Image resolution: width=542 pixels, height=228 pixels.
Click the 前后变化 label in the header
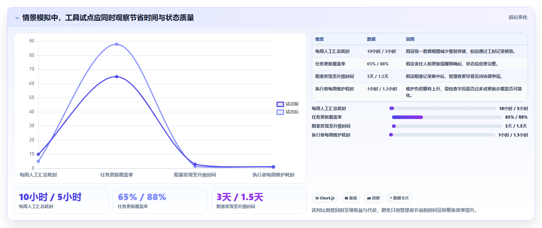[518, 17]
